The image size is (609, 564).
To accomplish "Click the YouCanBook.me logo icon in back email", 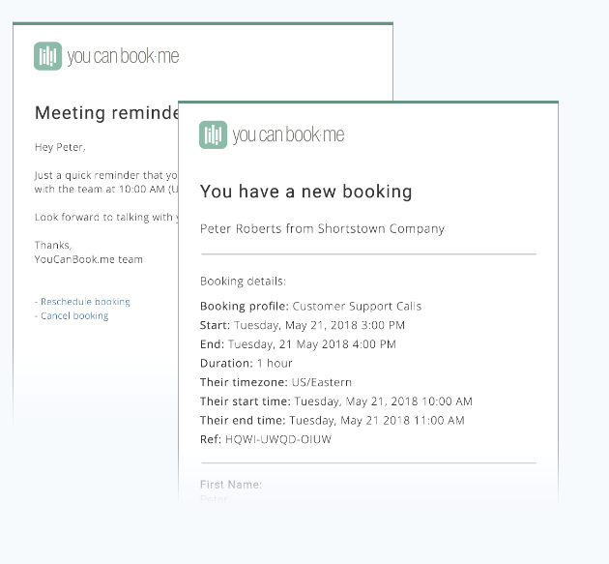I will (47, 56).
